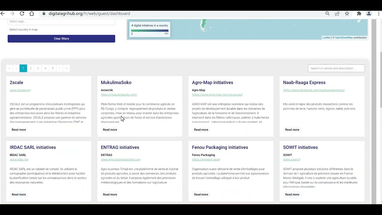Viewport: 382px width, 215px height.
Task: Read more about ENTRAG initiatives
Action: 110,194
